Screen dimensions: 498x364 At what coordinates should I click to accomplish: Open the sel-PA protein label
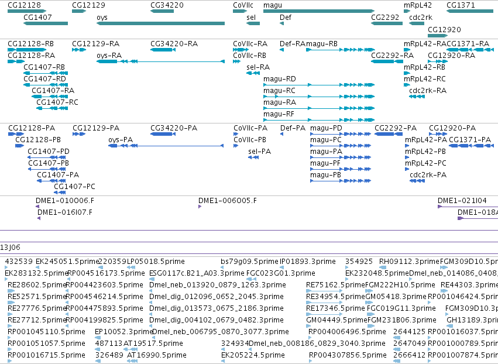coord(259,152)
